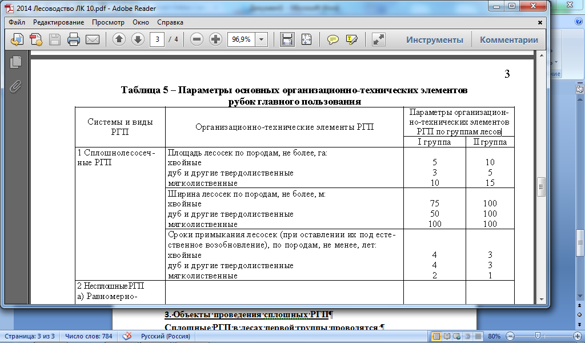Click Word zoom level 80%

(x=494, y=336)
